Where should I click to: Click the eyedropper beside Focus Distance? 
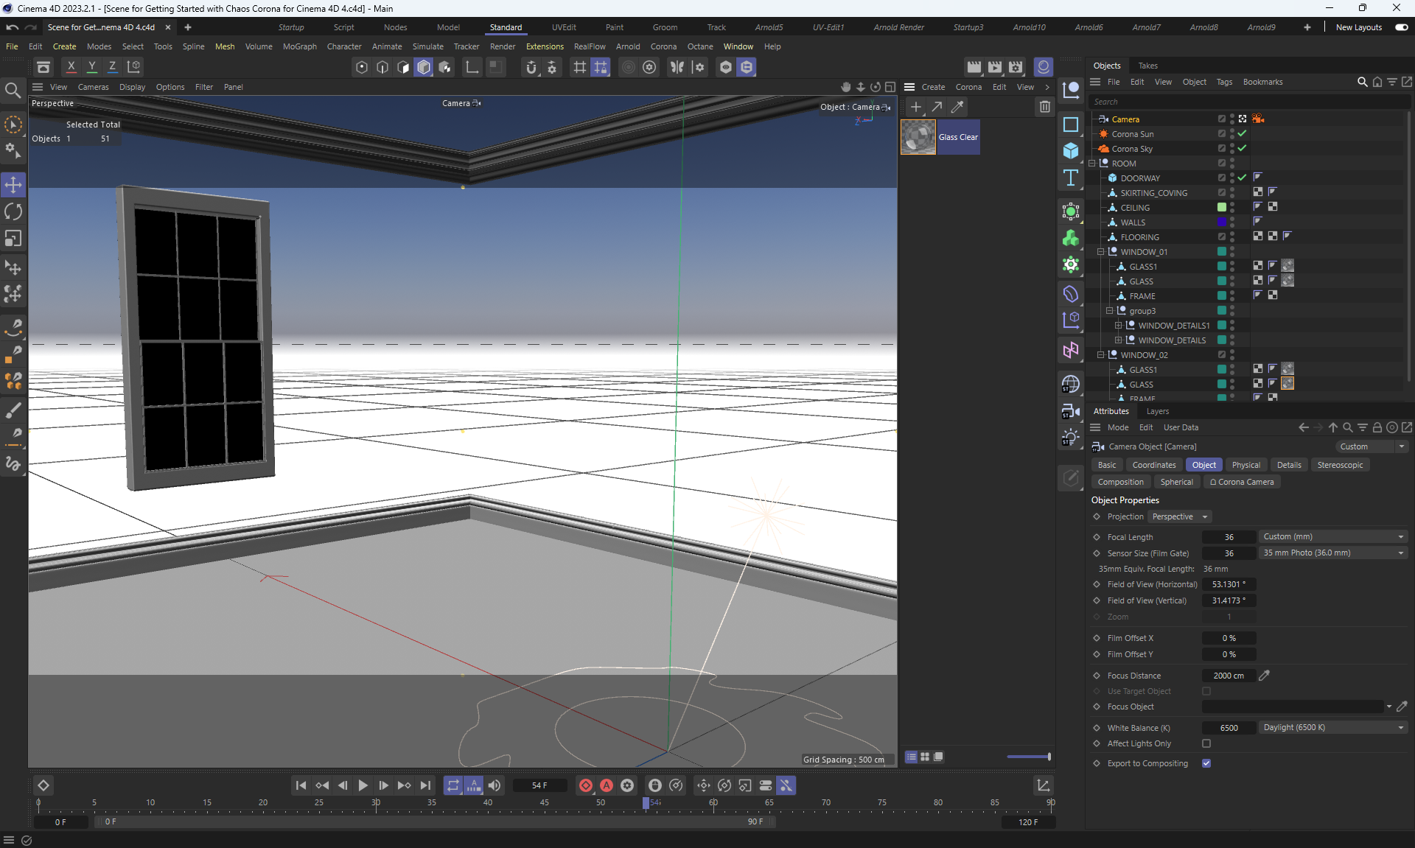[1265, 675]
